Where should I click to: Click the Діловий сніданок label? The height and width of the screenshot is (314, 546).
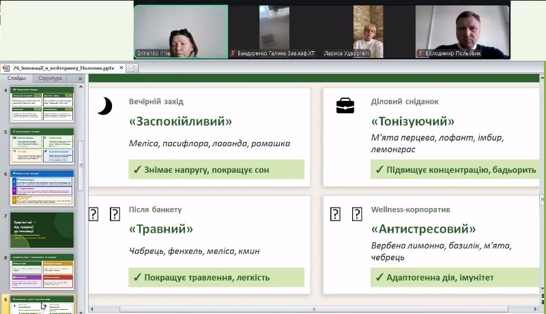pos(405,102)
